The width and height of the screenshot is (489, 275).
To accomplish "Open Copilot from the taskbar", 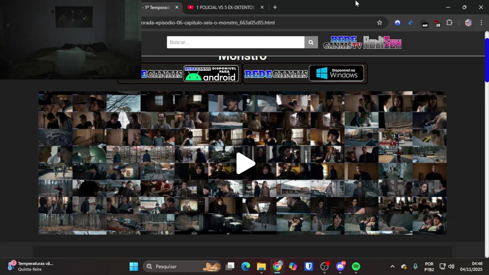I will [293, 267].
